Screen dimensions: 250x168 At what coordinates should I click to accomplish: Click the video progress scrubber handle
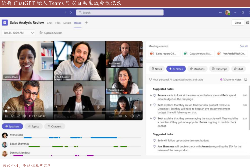[x=6, y=111]
